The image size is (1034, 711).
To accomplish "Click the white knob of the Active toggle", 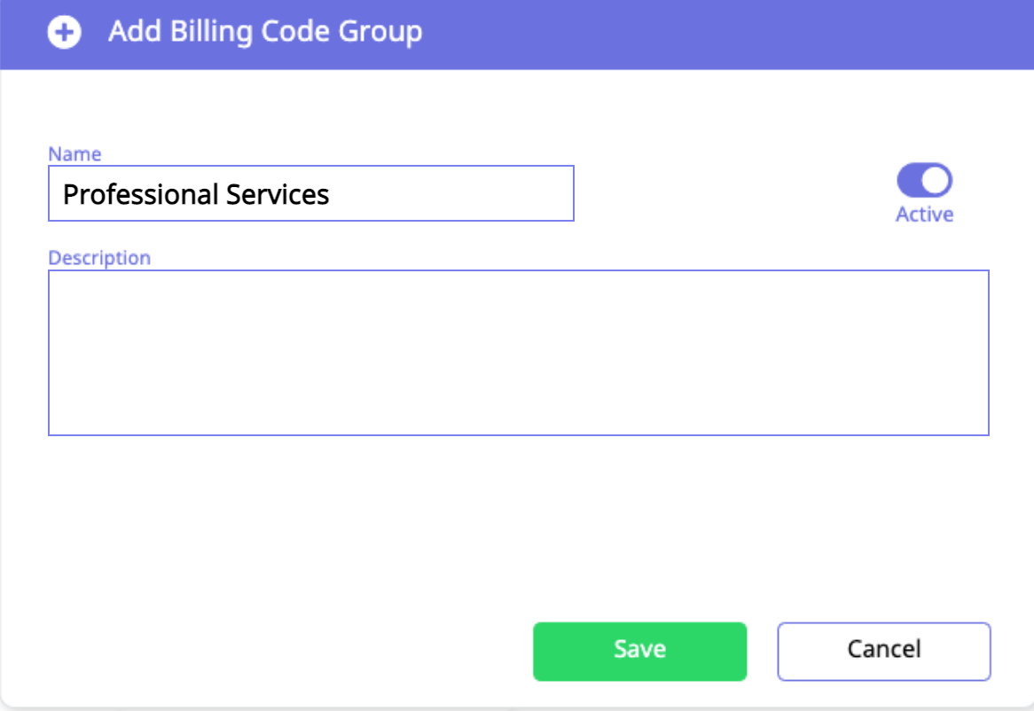I will [x=936, y=181].
